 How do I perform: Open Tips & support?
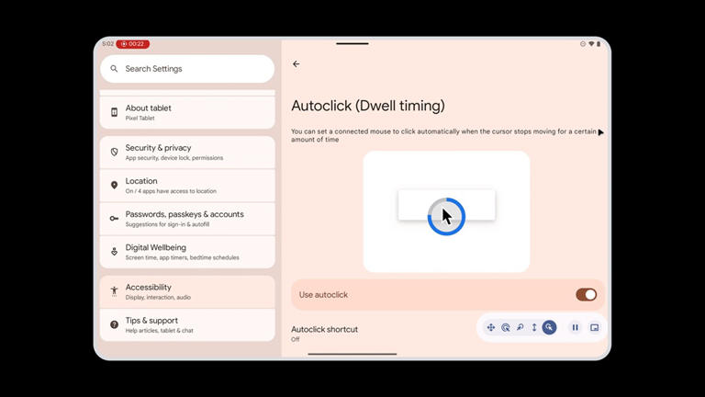tap(187, 324)
